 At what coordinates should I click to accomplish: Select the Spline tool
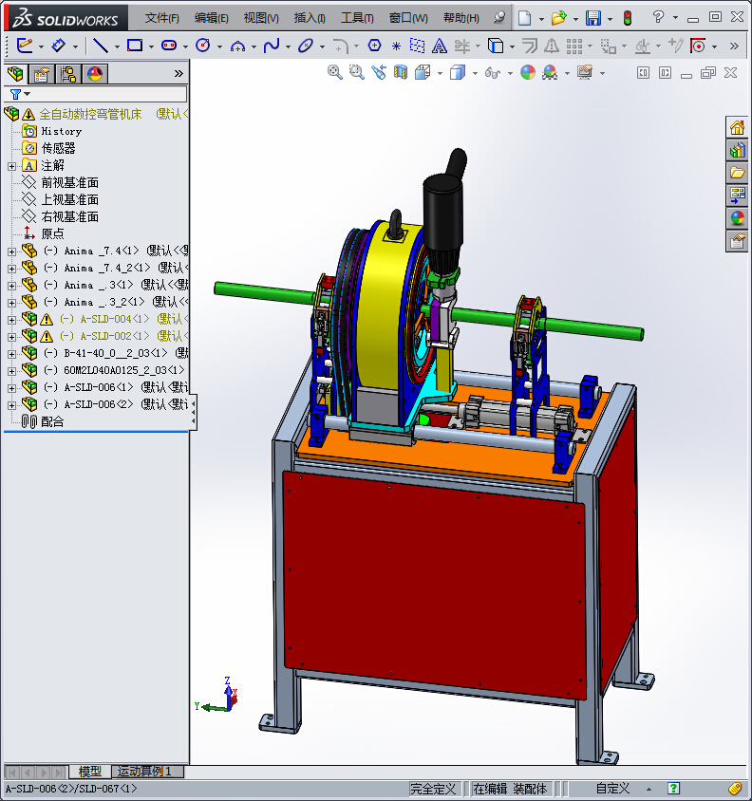click(272, 46)
